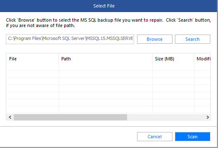
Task: Click the Size (MB) column header
Action: coord(173,59)
